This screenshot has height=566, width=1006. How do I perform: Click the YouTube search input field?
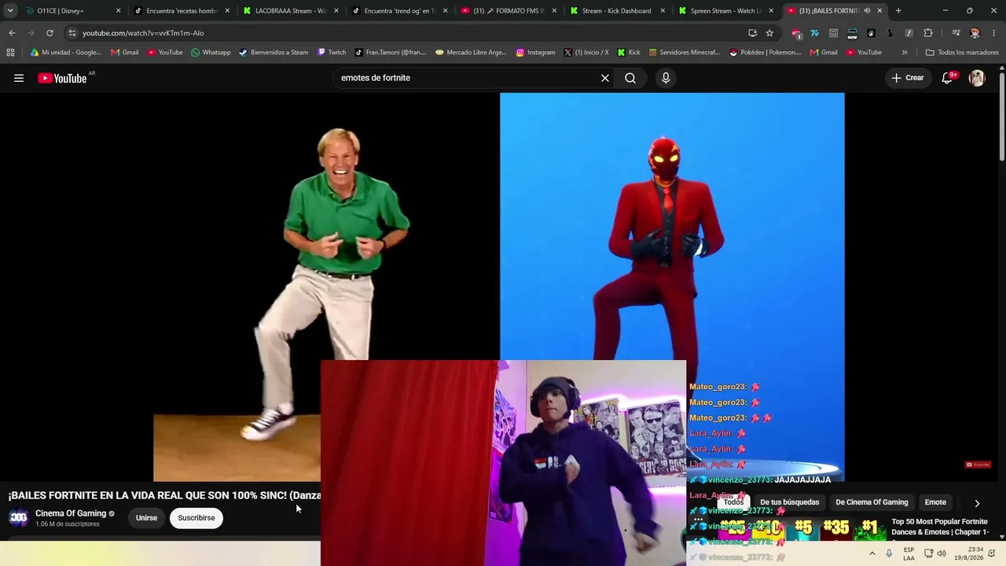466,78
